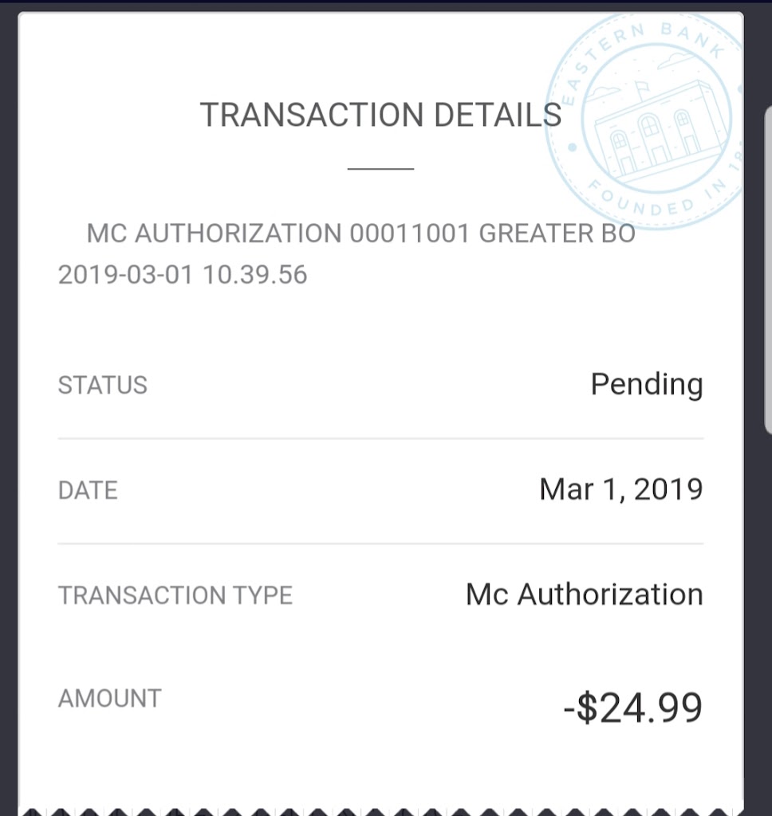Click the DATE label
The image size is (772, 816).
click(88, 490)
